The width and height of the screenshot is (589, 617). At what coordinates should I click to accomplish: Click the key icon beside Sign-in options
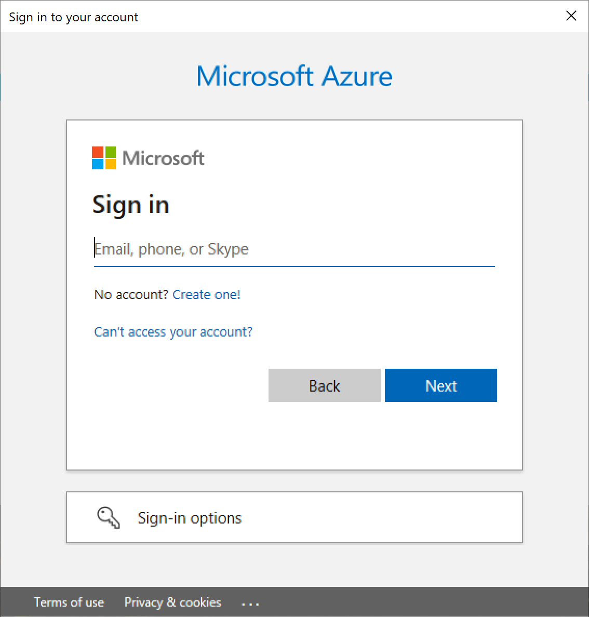[x=109, y=517]
